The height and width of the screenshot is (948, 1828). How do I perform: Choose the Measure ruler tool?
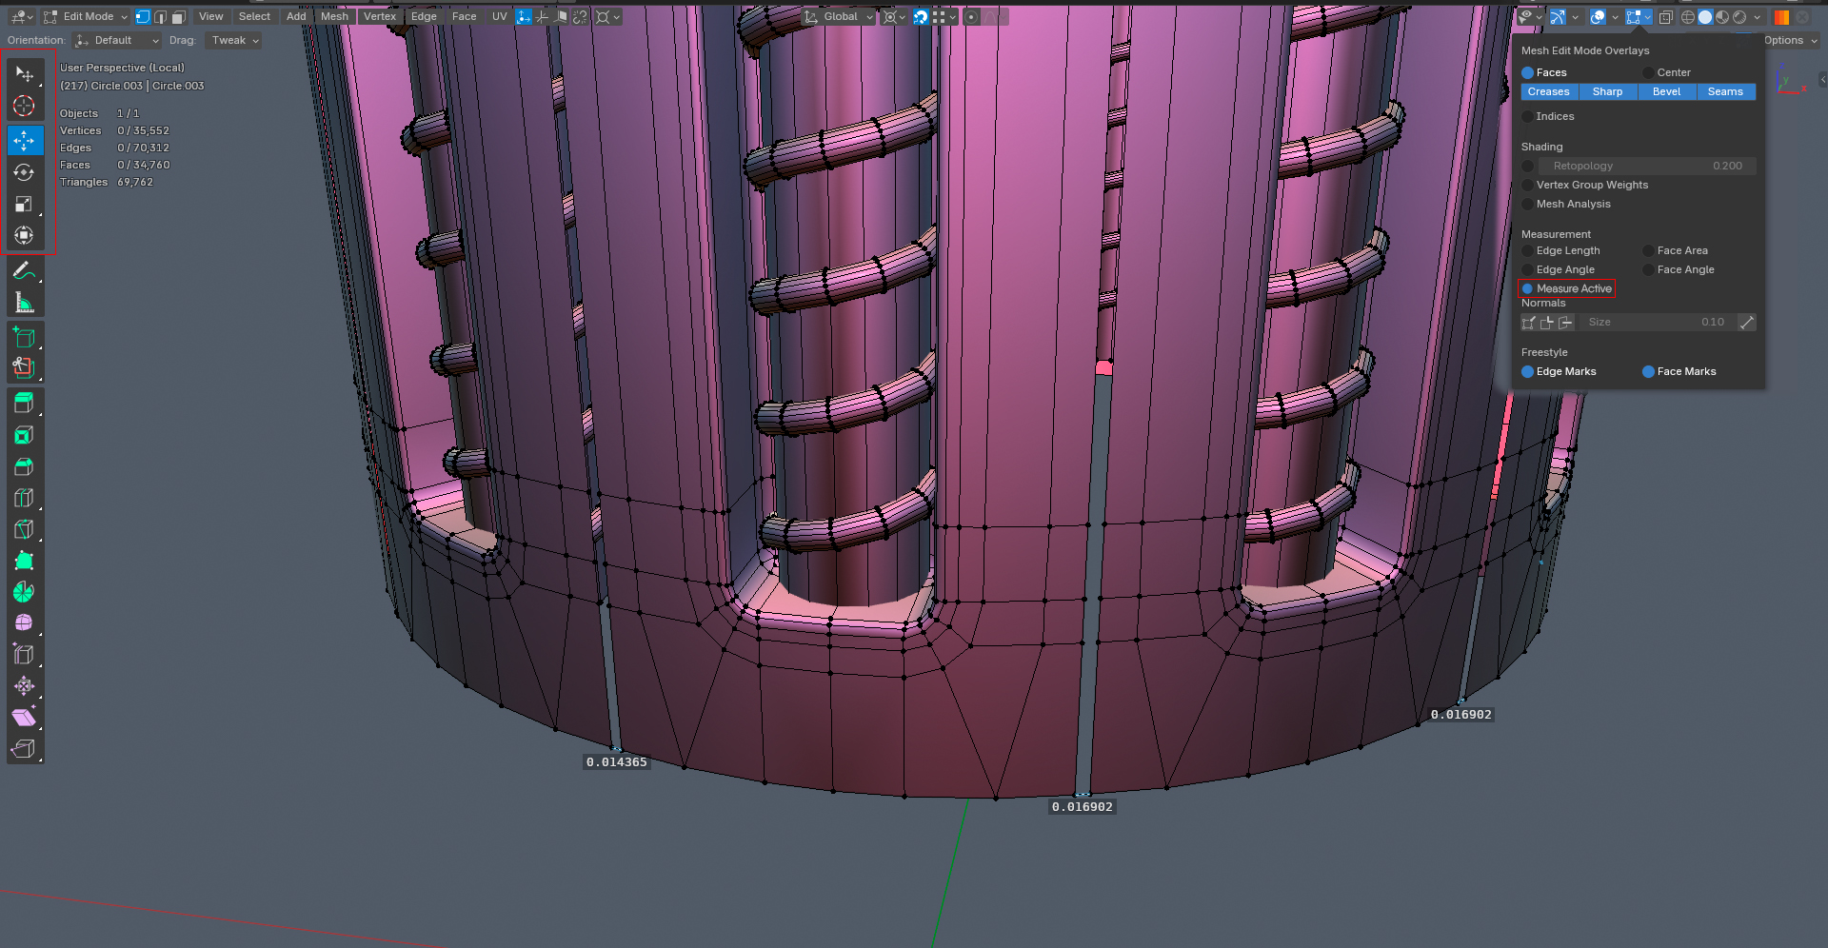[25, 303]
